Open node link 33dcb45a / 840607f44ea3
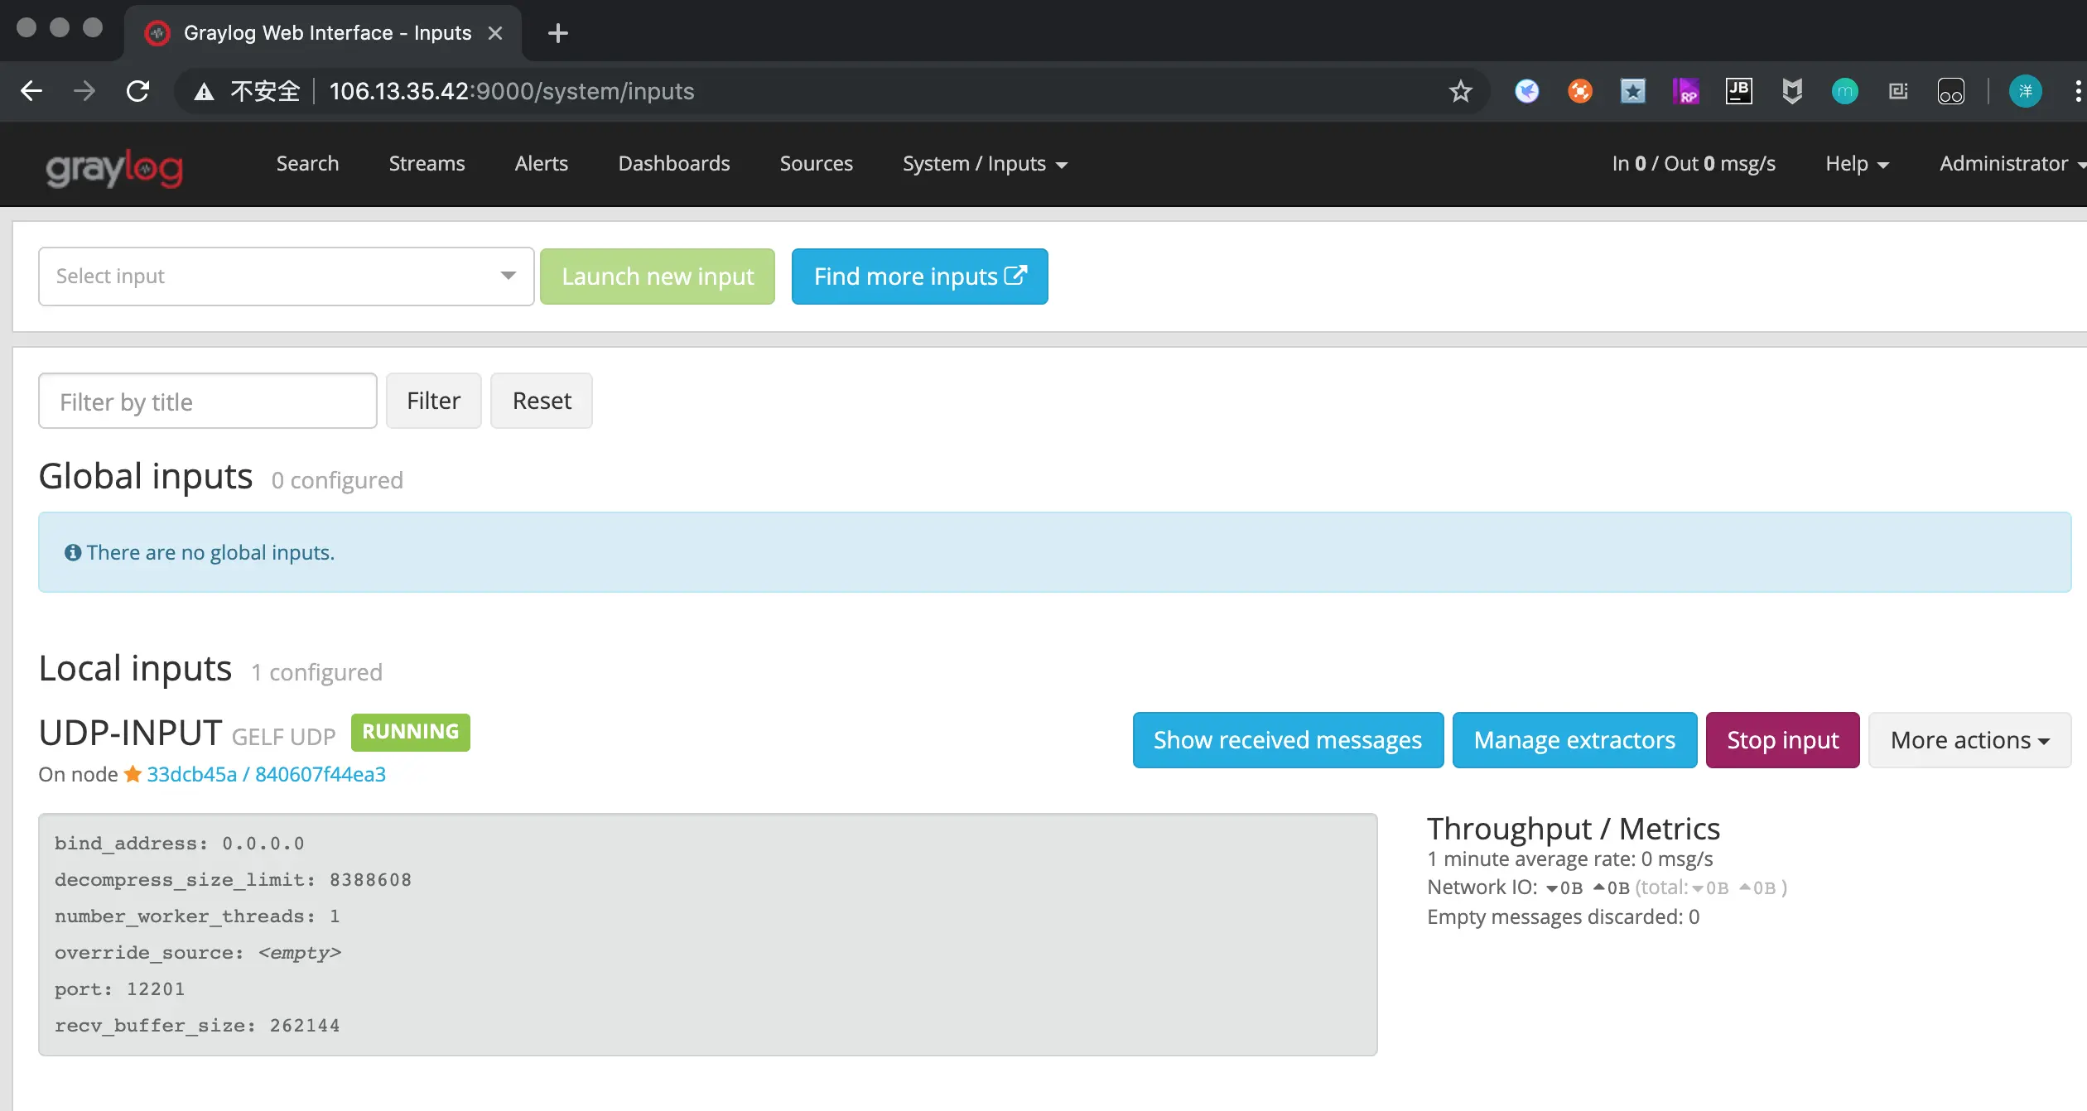The height and width of the screenshot is (1111, 2087). [266, 774]
